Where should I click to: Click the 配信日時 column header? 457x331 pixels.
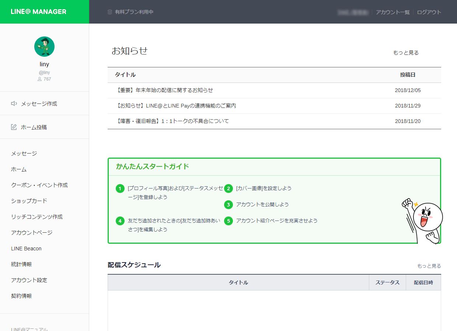(x=423, y=283)
